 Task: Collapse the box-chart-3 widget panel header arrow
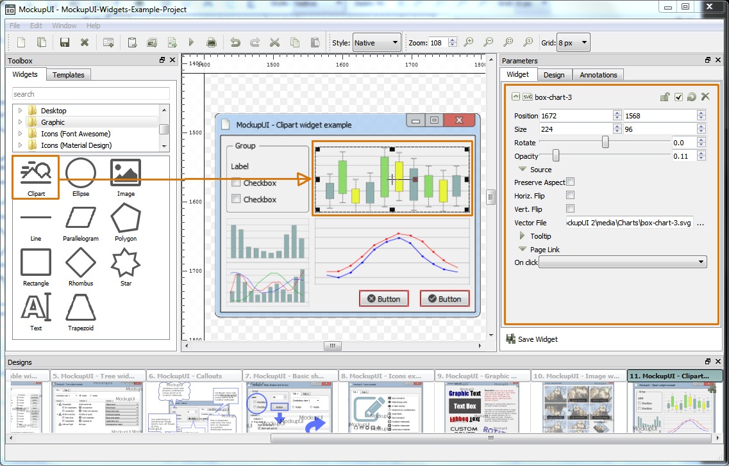click(x=515, y=97)
